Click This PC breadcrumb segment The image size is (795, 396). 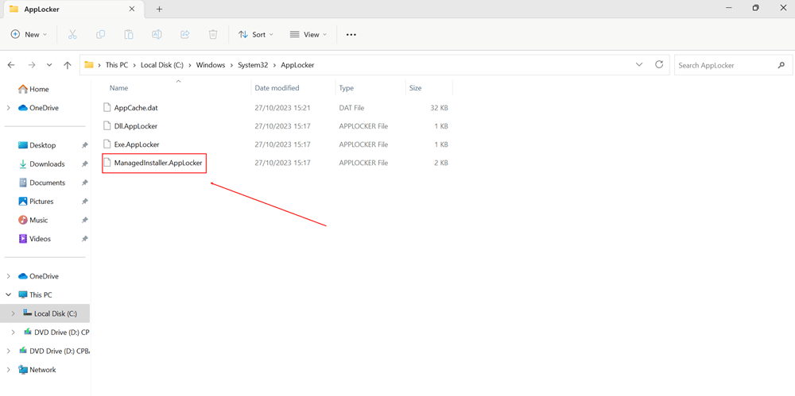tap(117, 65)
